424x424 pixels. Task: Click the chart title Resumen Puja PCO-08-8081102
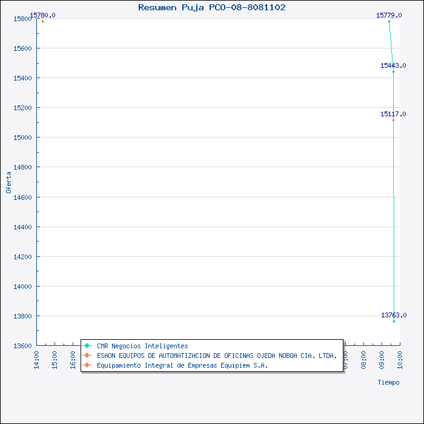pos(212,7)
